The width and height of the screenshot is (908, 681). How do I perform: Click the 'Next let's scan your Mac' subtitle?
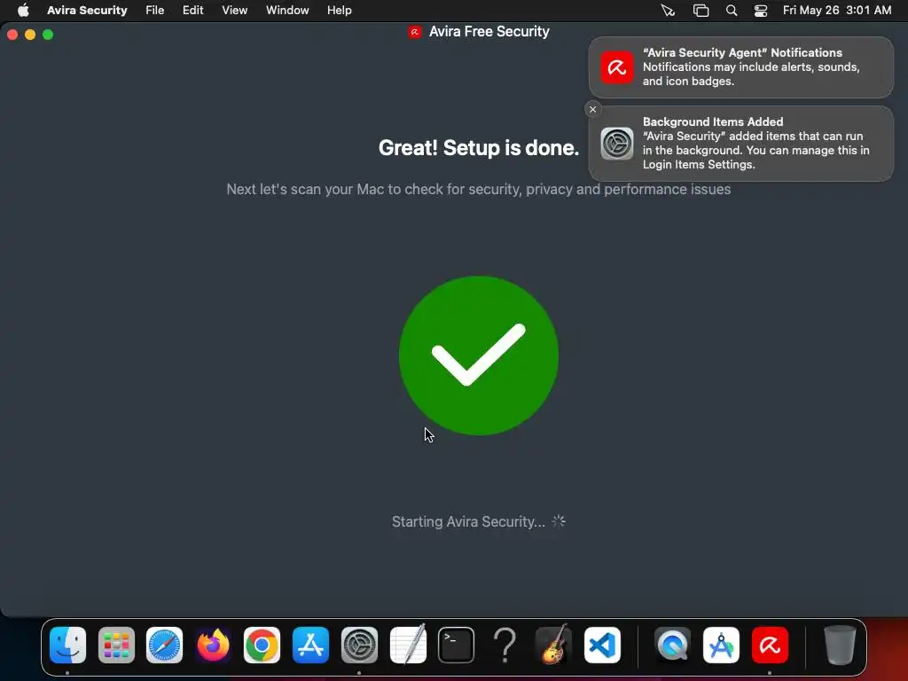click(x=478, y=190)
